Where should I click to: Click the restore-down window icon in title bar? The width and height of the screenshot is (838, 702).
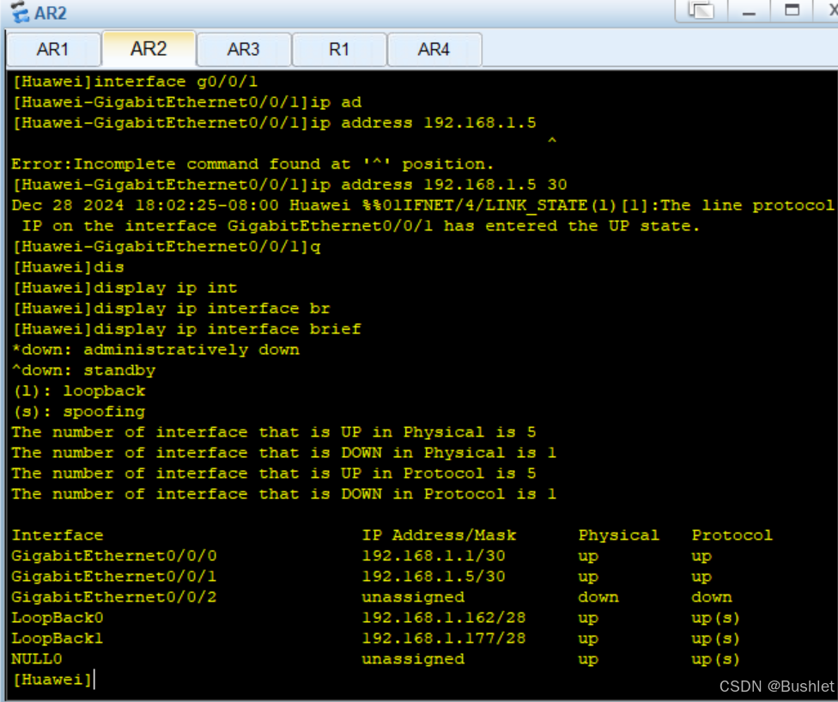pos(701,10)
